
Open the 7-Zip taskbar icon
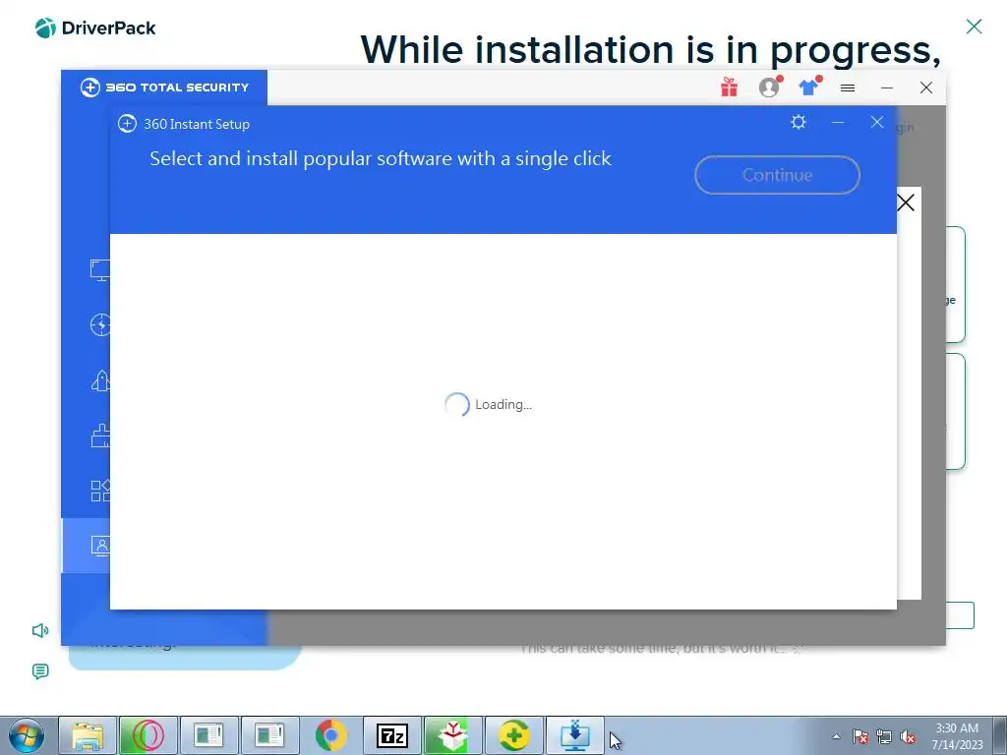pyautogui.click(x=391, y=735)
